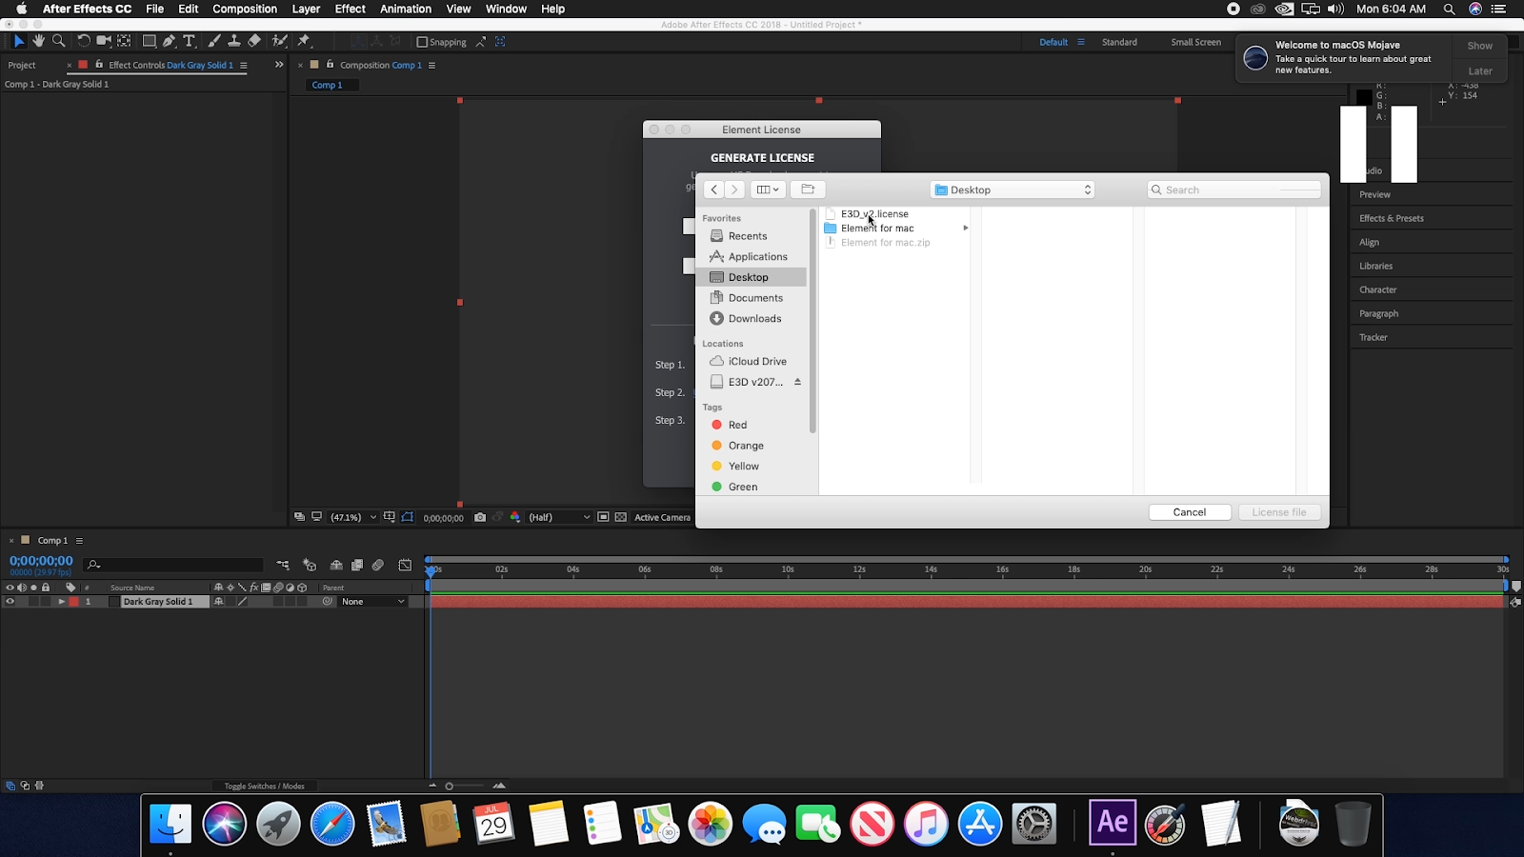Enable the Snapping checkbox
This screenshot has width=1524, height=857.
coord(422,42)
